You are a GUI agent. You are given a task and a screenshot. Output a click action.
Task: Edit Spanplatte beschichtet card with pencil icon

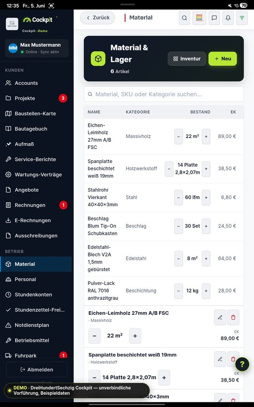click(220, 359)
